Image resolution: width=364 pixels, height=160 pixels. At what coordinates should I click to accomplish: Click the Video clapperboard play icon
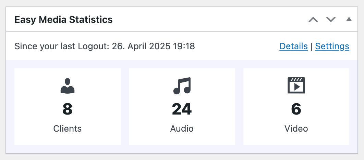(x=296, y=85)
